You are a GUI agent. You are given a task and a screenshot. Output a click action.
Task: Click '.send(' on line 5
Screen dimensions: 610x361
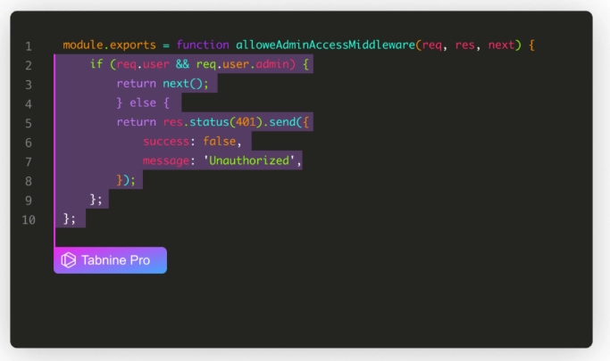[282, 122]
